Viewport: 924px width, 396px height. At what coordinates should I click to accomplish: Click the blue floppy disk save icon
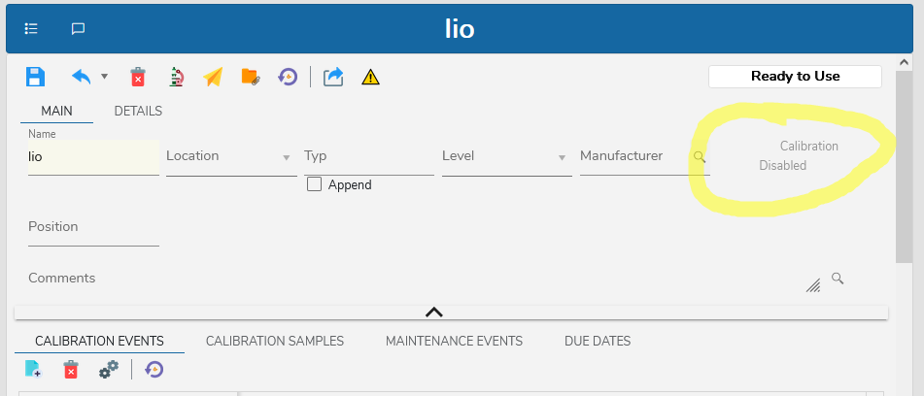point(35,77)
